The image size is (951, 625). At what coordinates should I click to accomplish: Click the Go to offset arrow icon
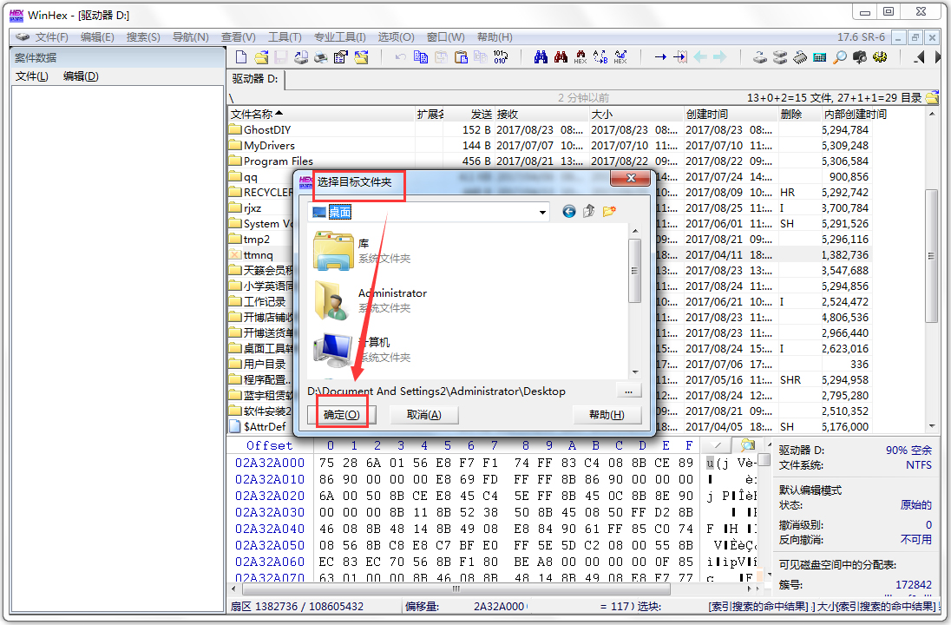660,57
